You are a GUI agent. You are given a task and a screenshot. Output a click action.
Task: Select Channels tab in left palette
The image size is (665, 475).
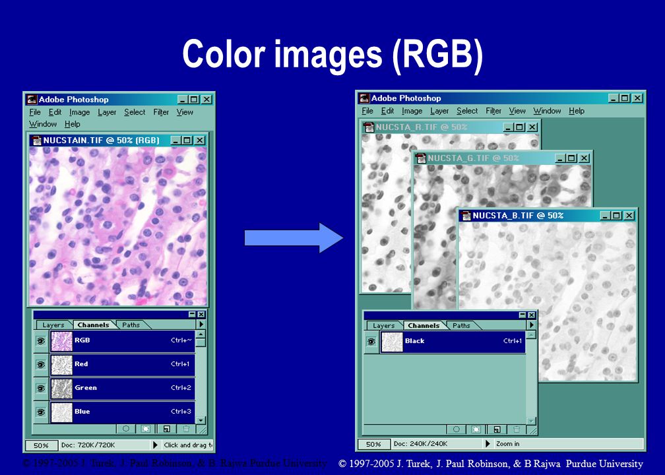point(93,325)
